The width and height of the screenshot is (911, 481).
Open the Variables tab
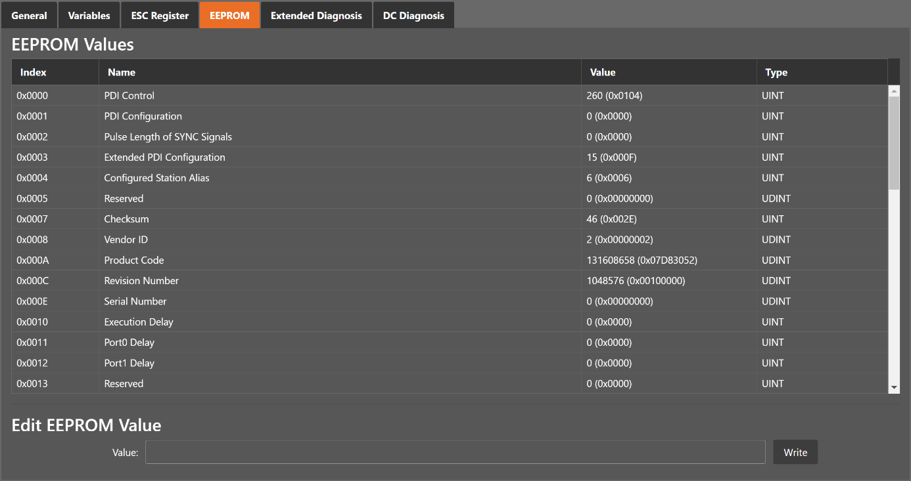click(89, 16)
